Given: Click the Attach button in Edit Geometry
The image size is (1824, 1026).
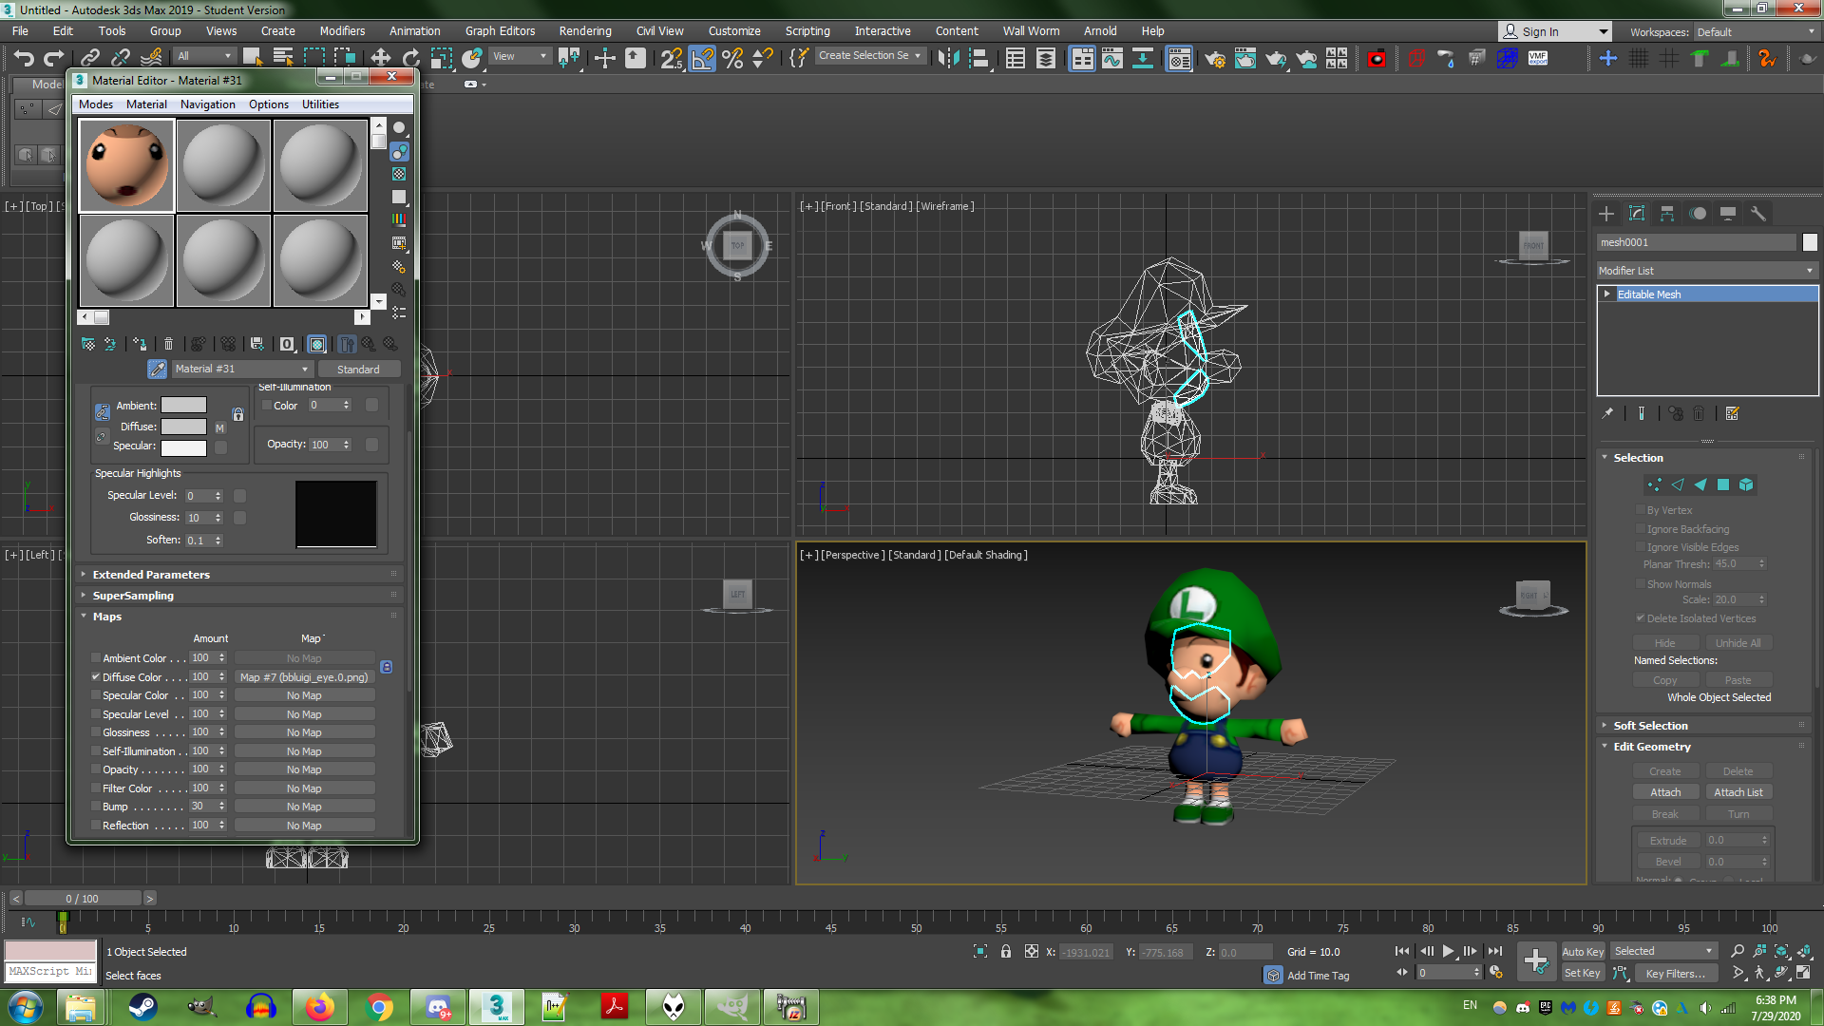Looking at the screenshot, I should (x=1664, y=791).
